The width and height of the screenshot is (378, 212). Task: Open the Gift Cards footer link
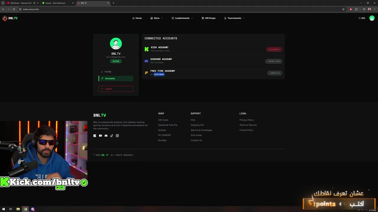163,120
